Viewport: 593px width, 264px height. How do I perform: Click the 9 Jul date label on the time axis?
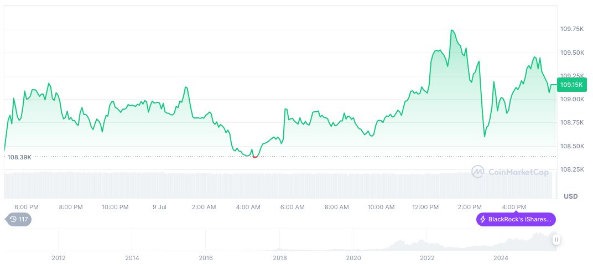click(159, 207)
